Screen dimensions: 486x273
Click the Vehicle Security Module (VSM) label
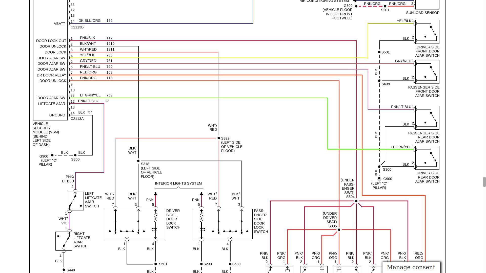tap(46, 134)
